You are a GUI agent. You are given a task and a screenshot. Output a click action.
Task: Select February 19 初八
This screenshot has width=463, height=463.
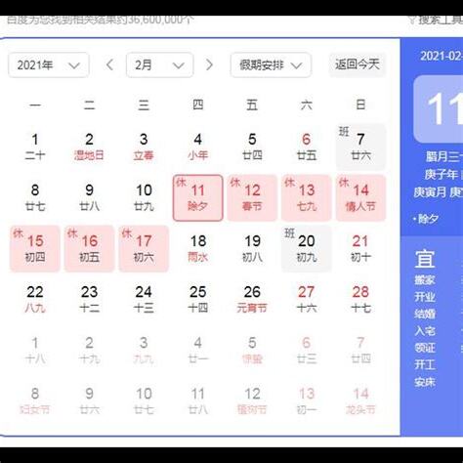[x=252, y=248]
